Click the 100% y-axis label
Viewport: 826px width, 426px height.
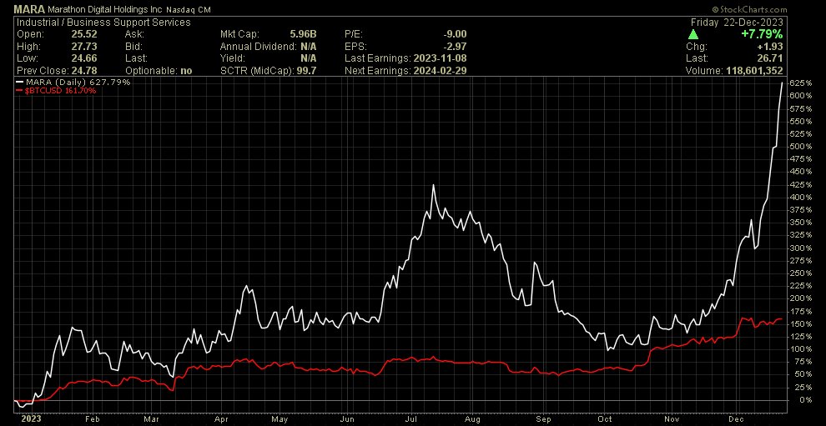click(799, 349)
